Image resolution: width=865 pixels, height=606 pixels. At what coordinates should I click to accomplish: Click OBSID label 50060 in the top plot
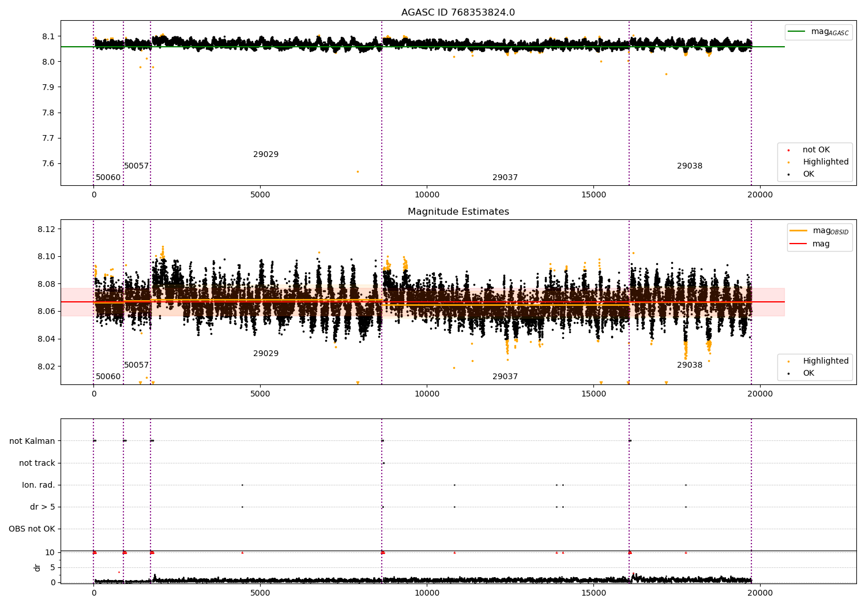pyautogui.click(x=108, y=178)
